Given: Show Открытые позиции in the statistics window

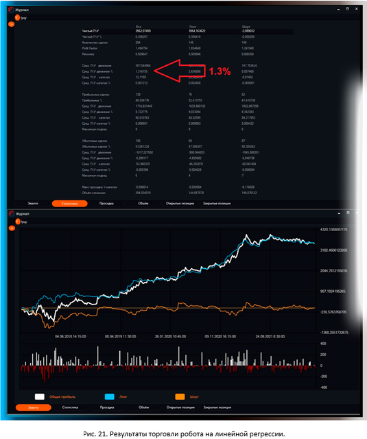Looking at the screenshot, I should tap(180, 204).
